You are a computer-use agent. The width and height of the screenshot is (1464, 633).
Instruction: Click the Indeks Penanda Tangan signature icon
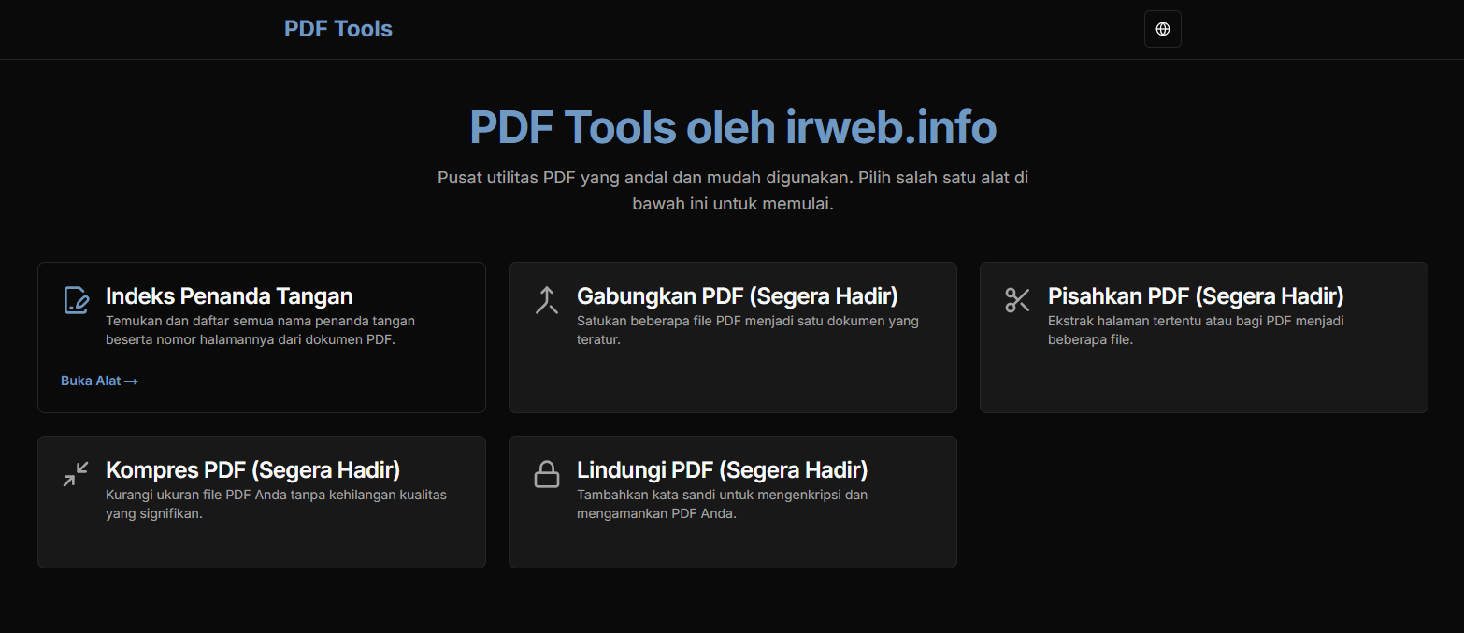click(76, 300)
